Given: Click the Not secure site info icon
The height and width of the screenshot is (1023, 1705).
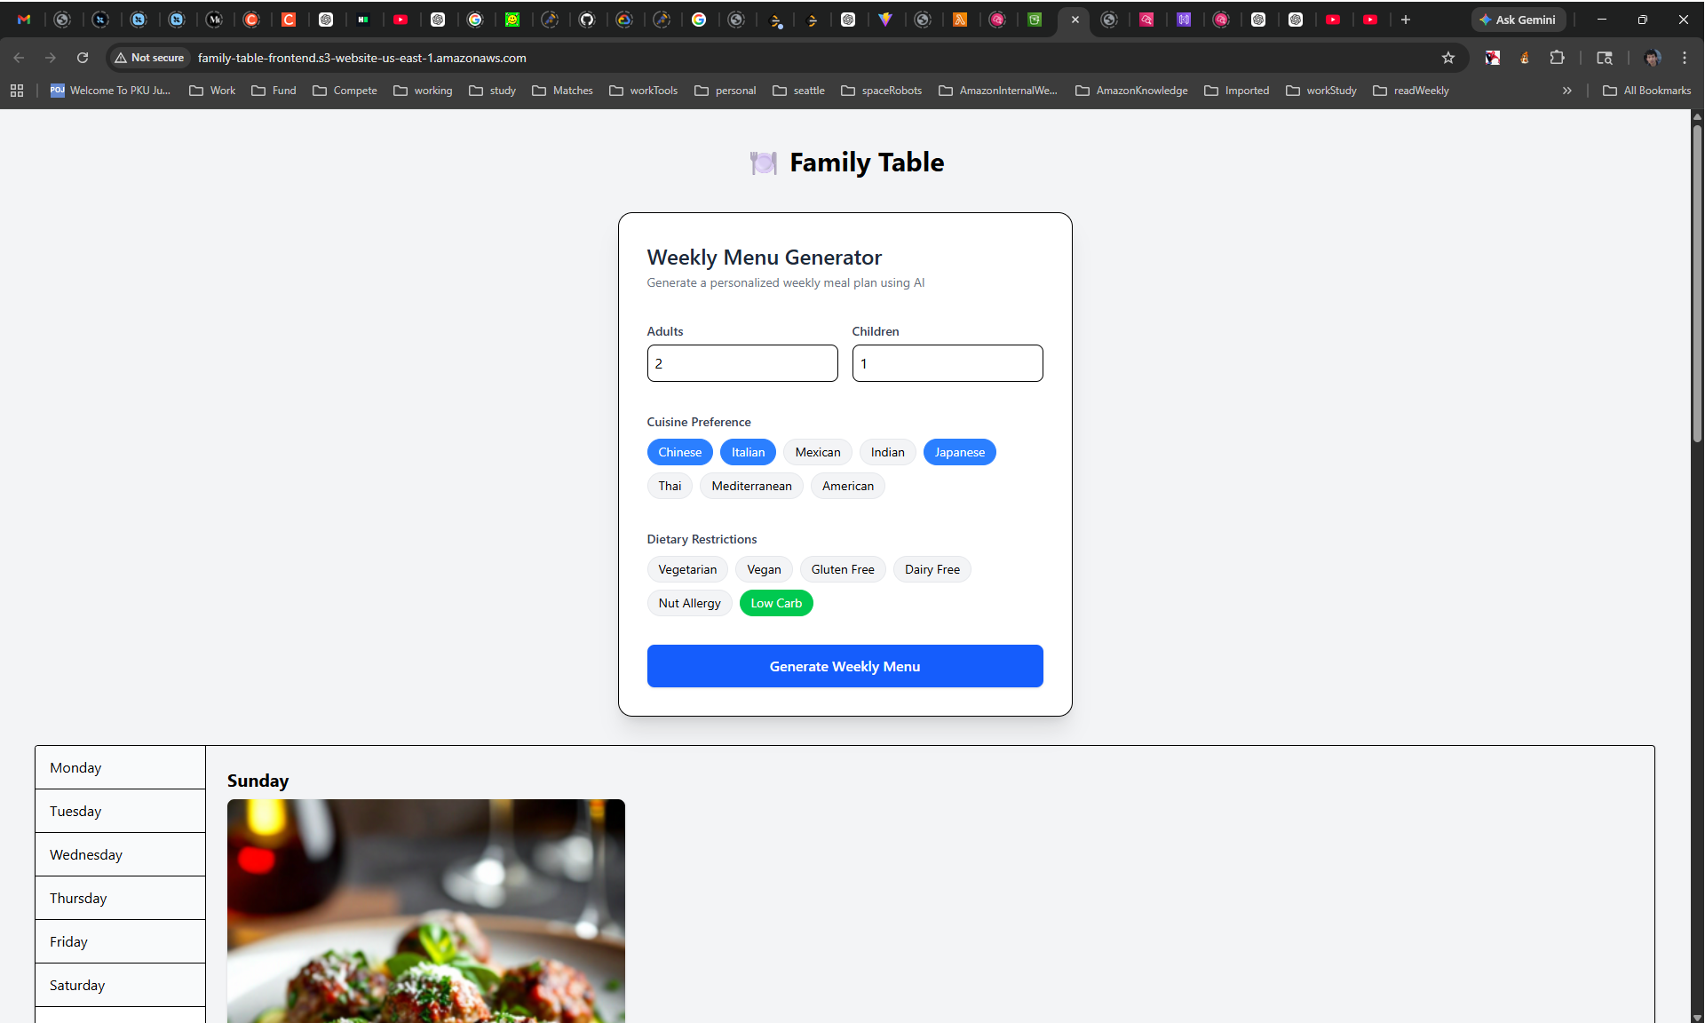Looking at the screenshot, I should point(149,58).
